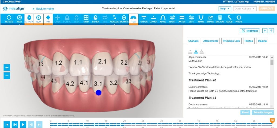Open the Treatment pop-out button
Screen dimensions: 277x128
coord(250,31)
